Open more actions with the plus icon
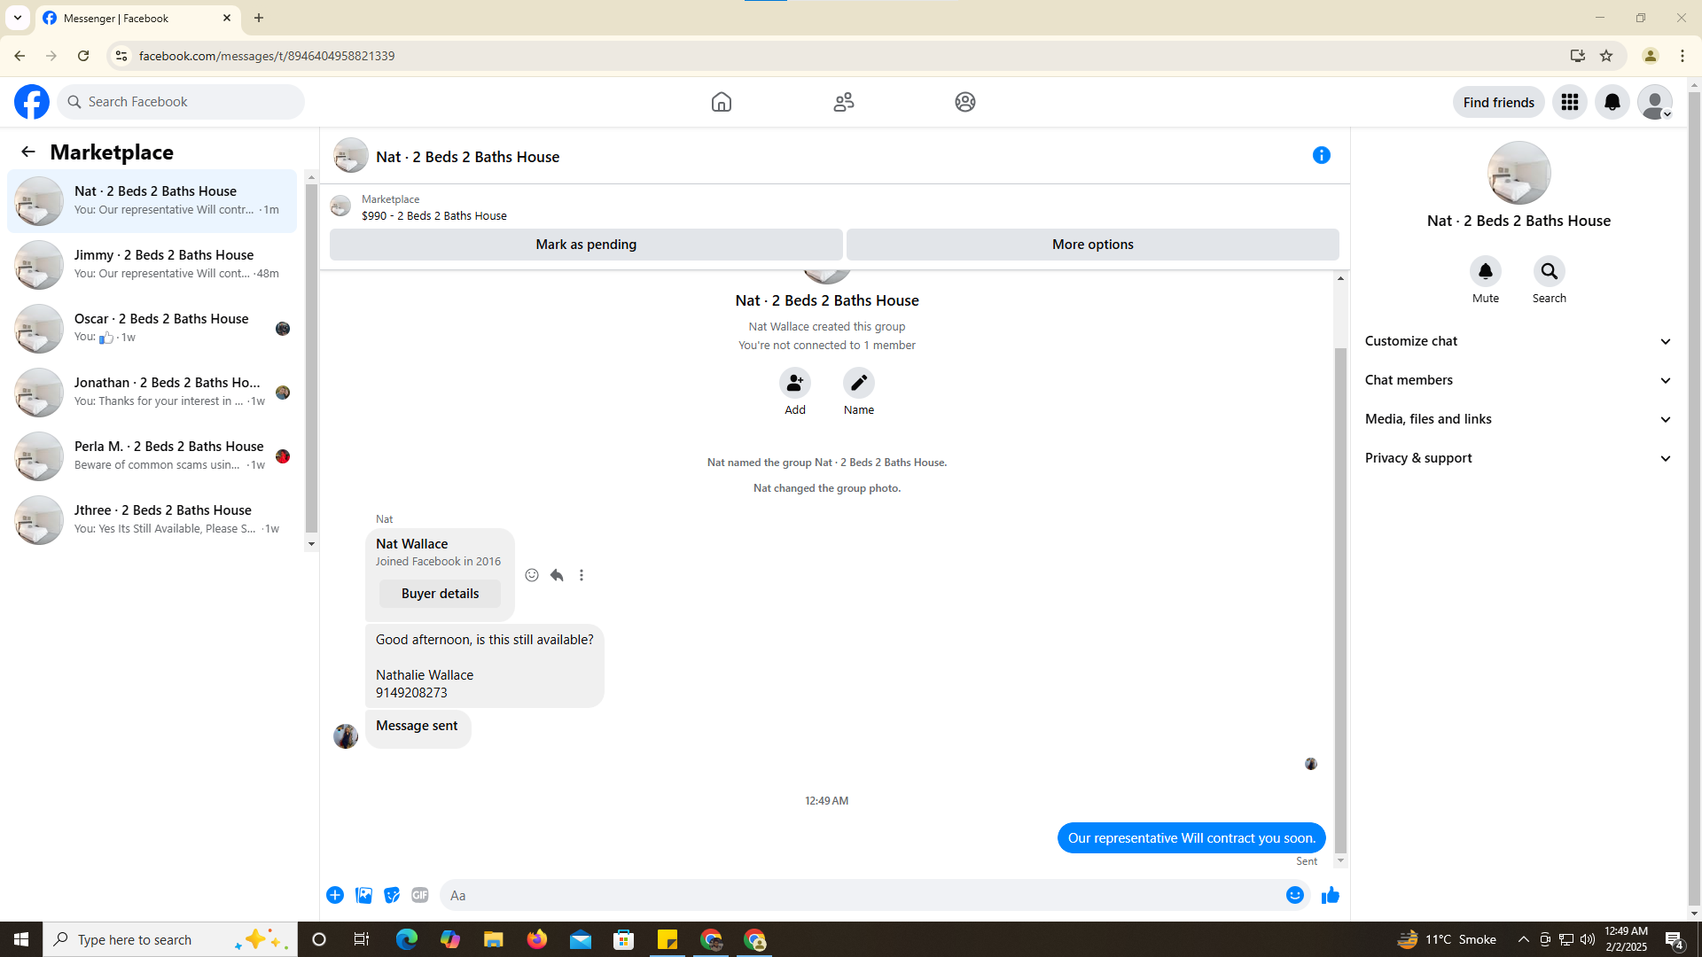Screen dimensions: 1702x957 point(335,895)
